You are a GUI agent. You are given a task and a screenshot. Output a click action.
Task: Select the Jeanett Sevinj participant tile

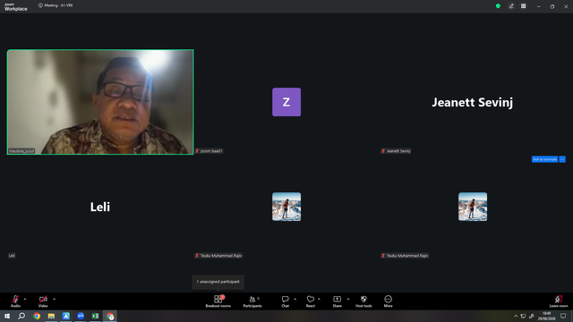(x=473, y=102)
